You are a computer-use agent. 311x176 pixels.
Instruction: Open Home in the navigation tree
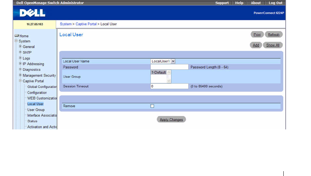tap(24, 36)
